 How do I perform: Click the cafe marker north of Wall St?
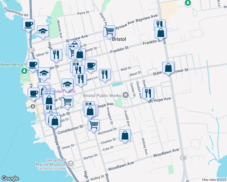point(90,66)
